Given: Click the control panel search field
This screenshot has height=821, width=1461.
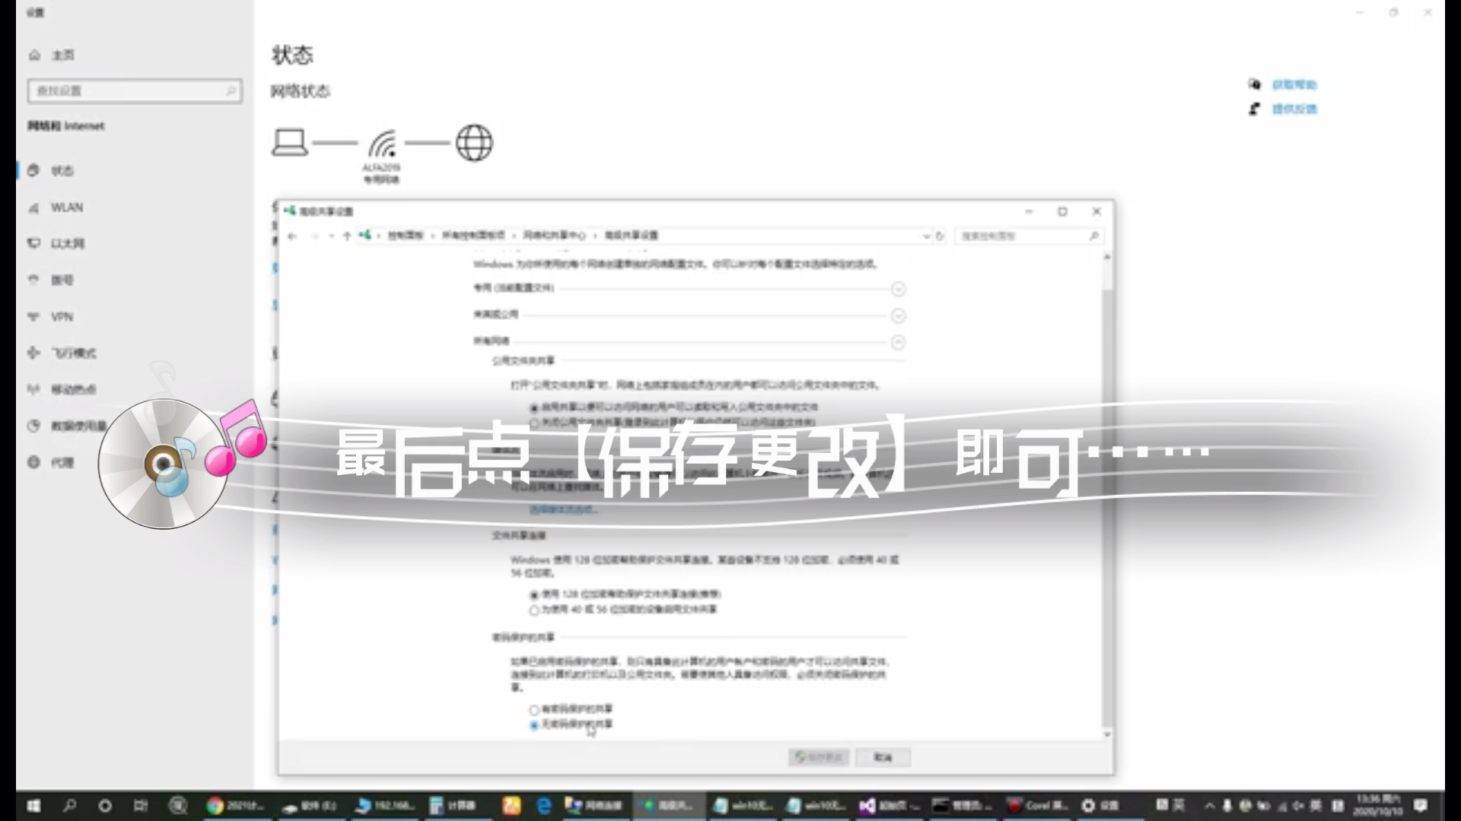Looking at the screenshot, I should coord(1028,236).
